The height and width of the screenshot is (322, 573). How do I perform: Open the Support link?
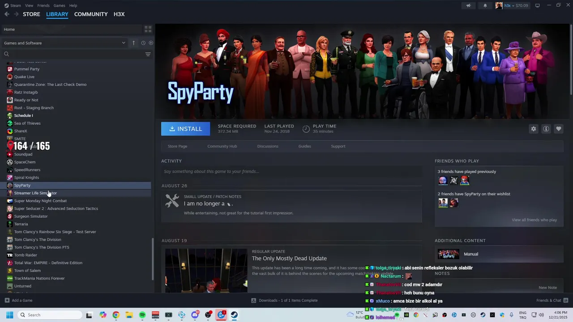coord(338,146)
